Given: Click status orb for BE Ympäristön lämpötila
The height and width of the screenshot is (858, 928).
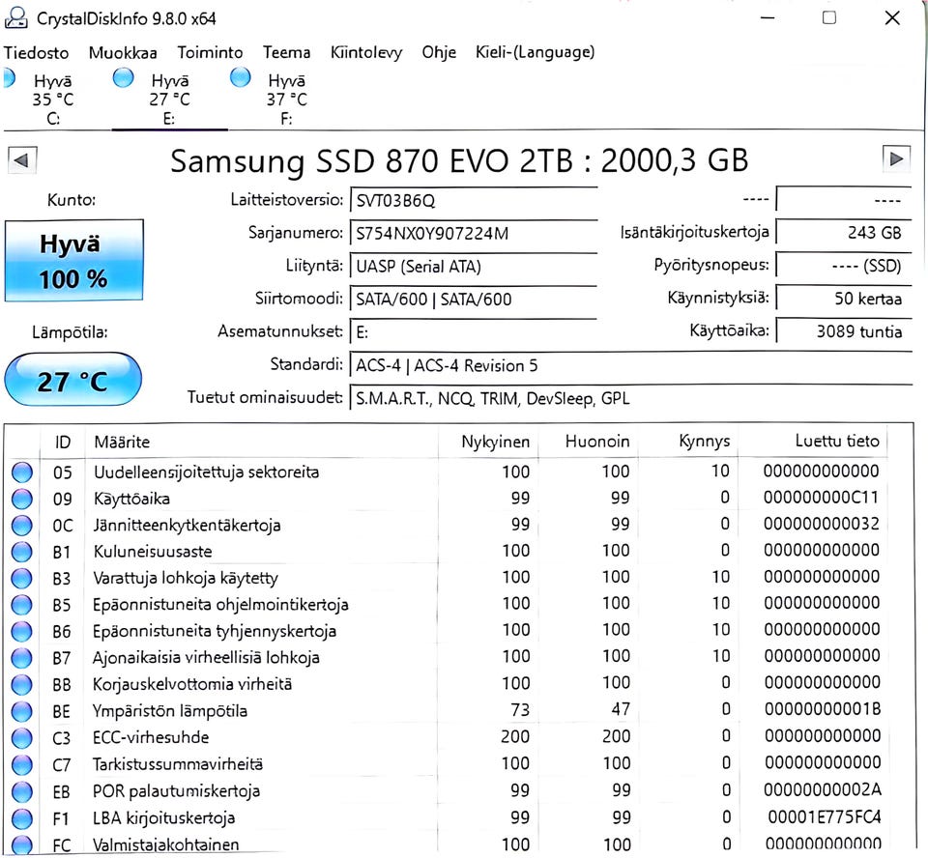Looking at the screenshot, I should click(x=22, y=711).
